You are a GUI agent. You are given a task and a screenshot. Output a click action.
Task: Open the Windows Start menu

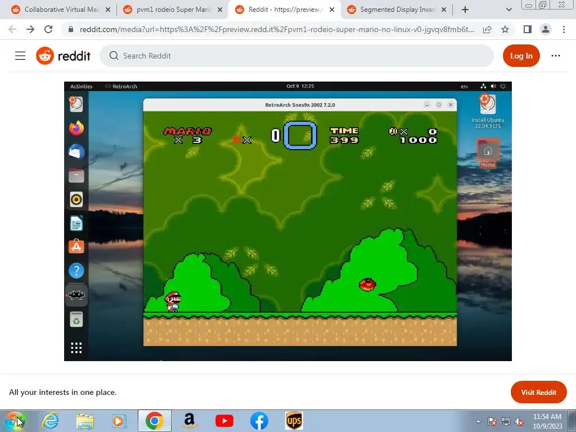point(15,421)
